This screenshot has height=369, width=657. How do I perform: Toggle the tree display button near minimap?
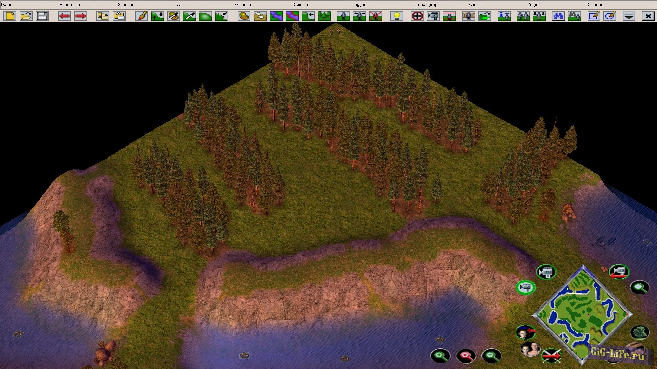coord(639,332)
